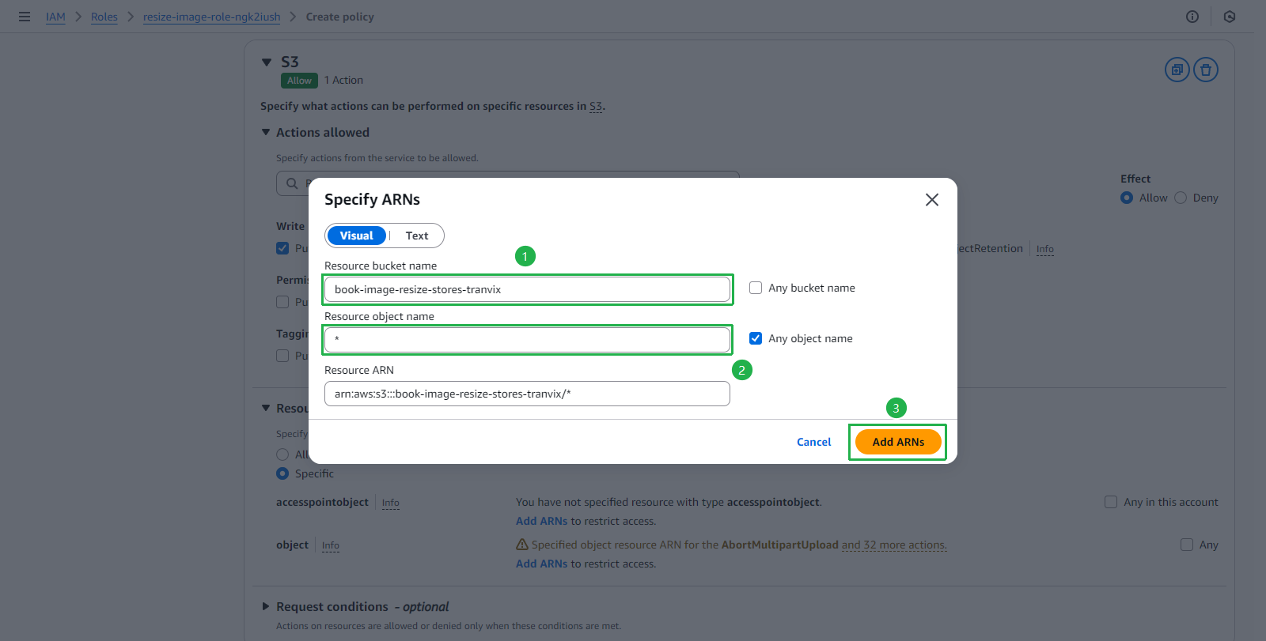Viewport: 1266px width, 641px height.
Task: Delete the S3 permission statement
Action: pyautogui.click(x=1206, y=70)
